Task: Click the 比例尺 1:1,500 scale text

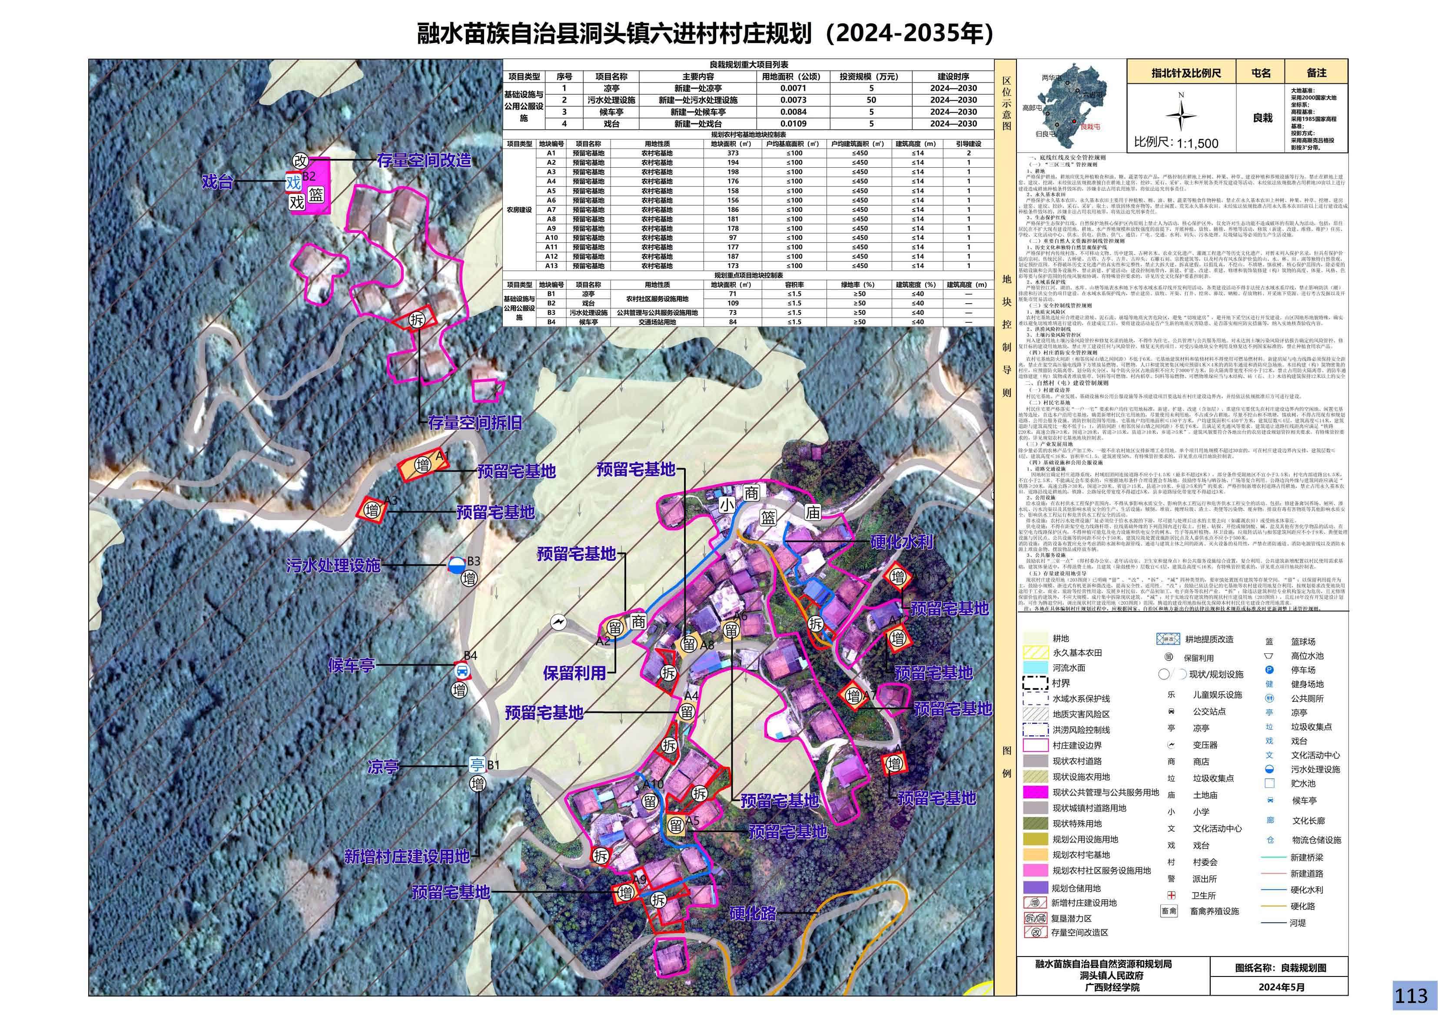Action: [x=1176, y=143]
